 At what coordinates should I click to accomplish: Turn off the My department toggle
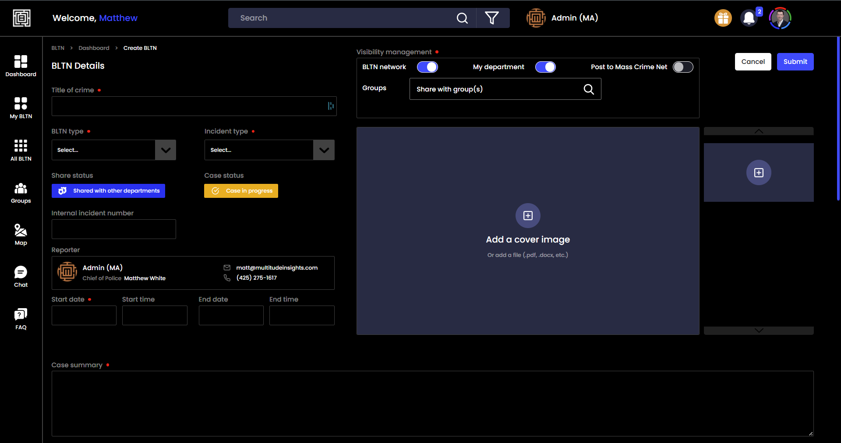(x=545, y=67)
